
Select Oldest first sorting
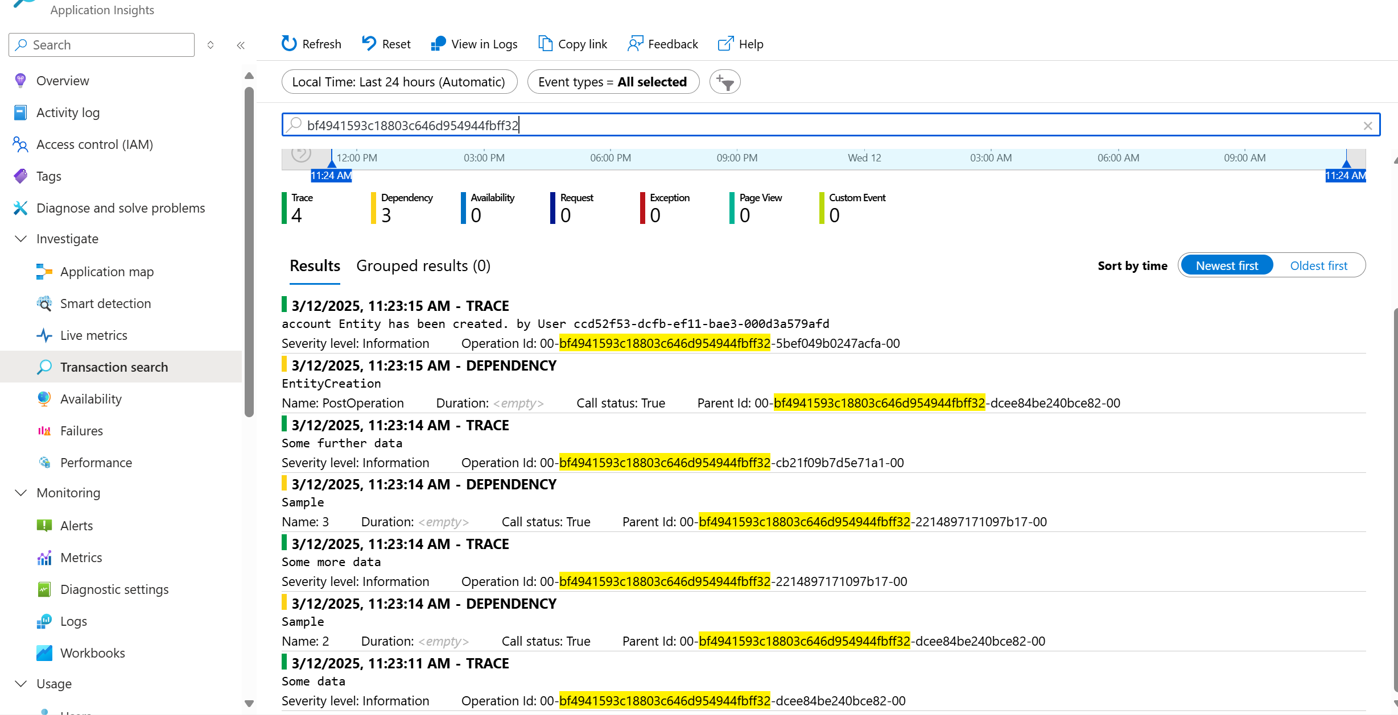coord(1319,265)
